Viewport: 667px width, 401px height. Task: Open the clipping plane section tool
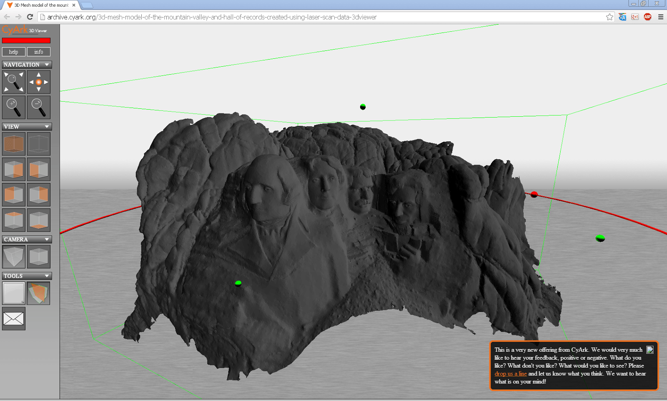[39, 293]
